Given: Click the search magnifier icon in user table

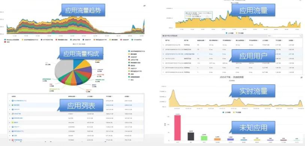Looking at the screenshot, I should 301,36.
